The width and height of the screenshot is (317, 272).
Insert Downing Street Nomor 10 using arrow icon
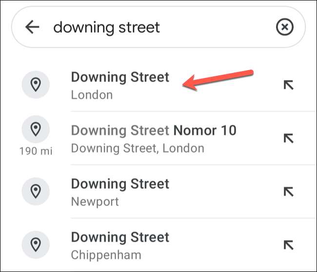289,139
